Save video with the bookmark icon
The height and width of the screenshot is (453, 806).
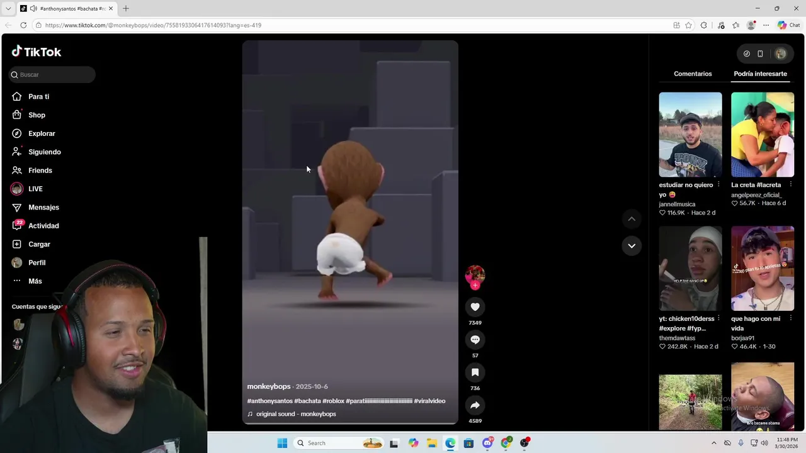(x=475, y=372)
